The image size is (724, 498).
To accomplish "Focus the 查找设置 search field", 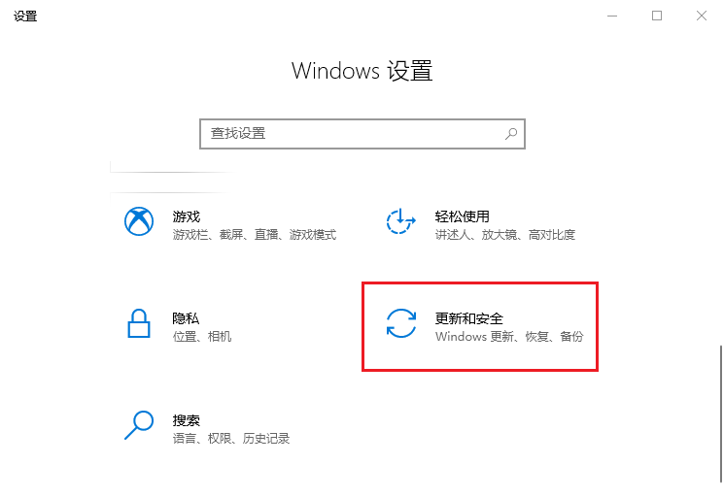I will pyautogui.click(x=362, y=134).
